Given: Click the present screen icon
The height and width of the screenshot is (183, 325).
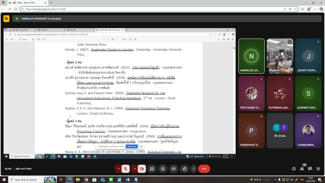Looking at the screenshot, I should click(152, 169).
